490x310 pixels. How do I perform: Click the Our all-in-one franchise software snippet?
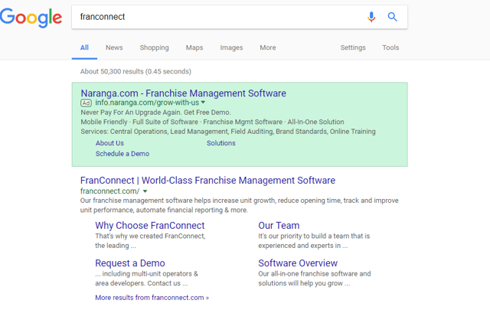[x=315, y=279]
